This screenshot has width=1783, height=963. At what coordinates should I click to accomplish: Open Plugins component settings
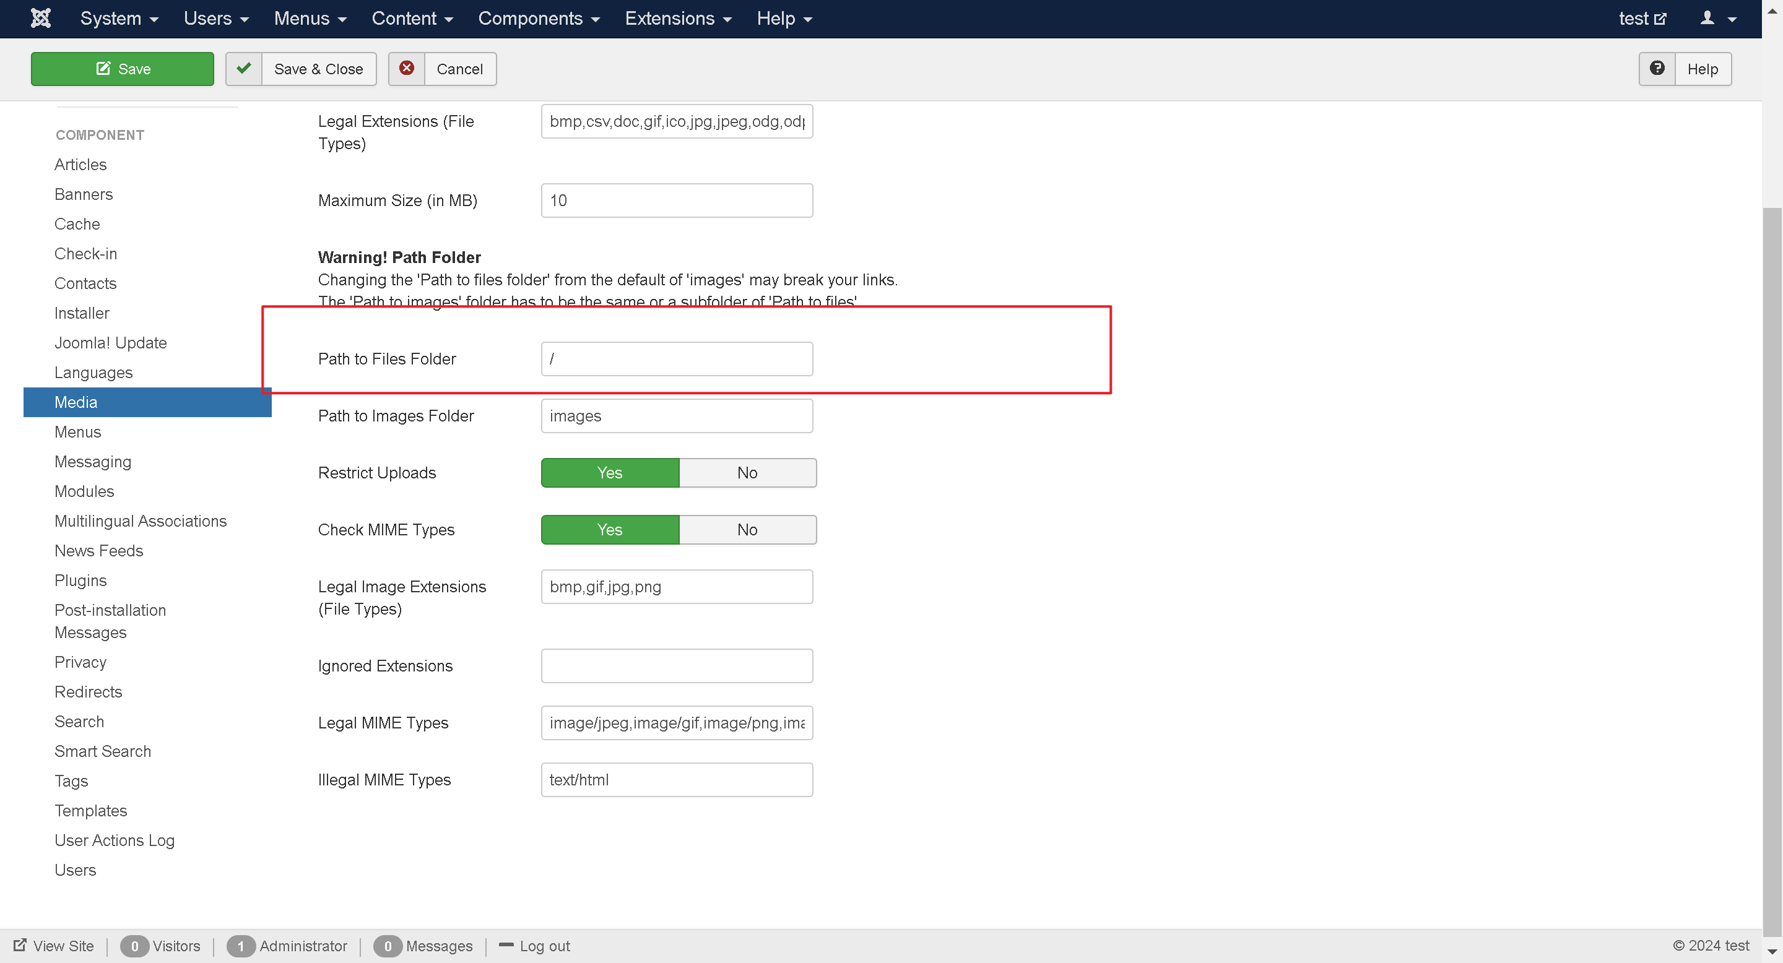click(80, 580)
